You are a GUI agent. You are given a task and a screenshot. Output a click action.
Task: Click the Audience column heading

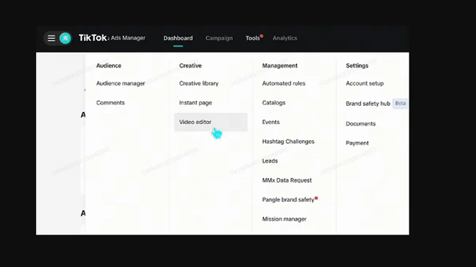coord(109,66)
